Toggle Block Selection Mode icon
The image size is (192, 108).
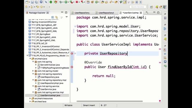[x=137, y=2]
